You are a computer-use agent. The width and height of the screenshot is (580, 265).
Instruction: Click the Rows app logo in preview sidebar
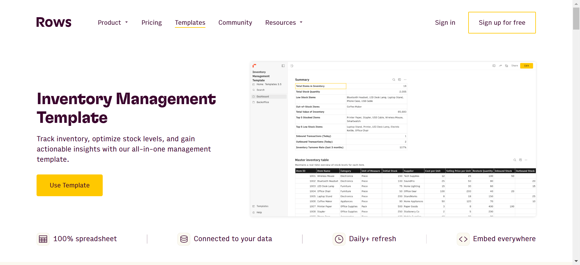254,65
